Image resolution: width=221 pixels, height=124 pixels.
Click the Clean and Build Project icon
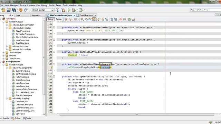(63, 10)
